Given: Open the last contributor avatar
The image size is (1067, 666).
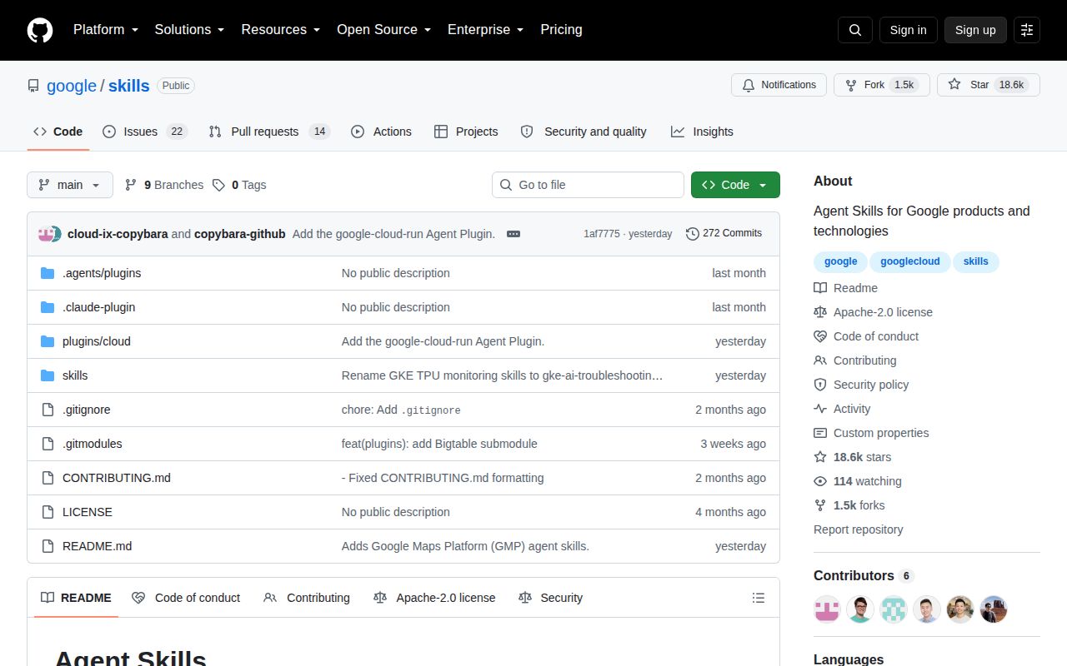Looking at the screenshot, I should (994, 609).
